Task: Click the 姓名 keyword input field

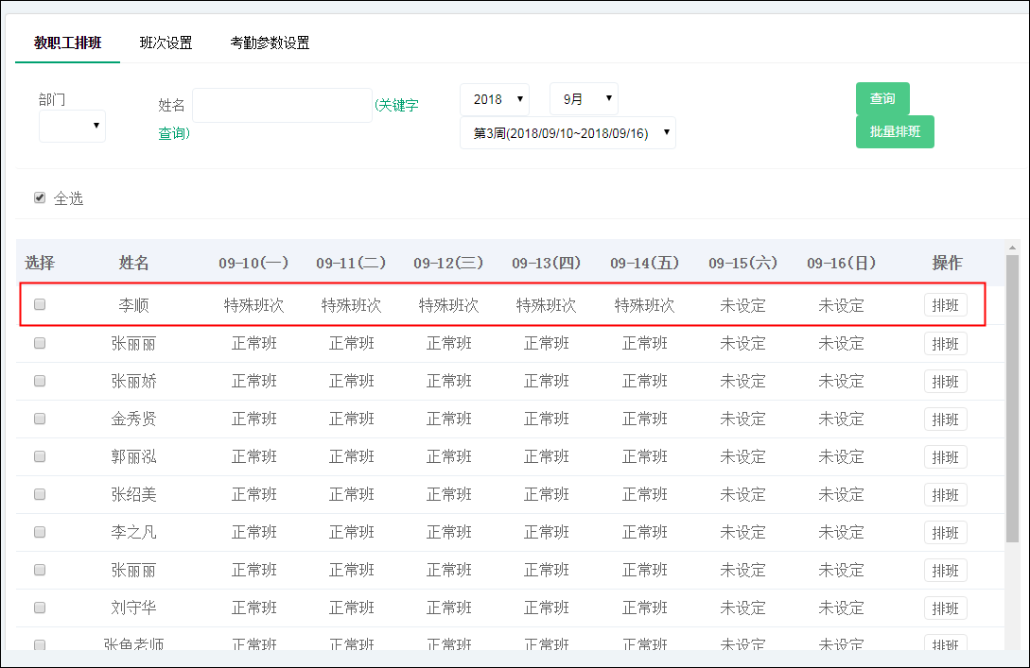Action: pyautogui.click(x=282, y=105)
